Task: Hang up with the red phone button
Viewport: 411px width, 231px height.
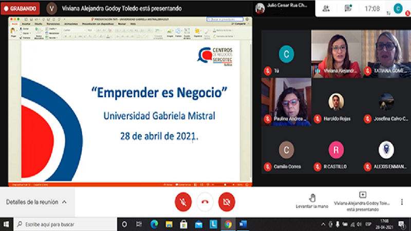Action: tap(204, 202)
